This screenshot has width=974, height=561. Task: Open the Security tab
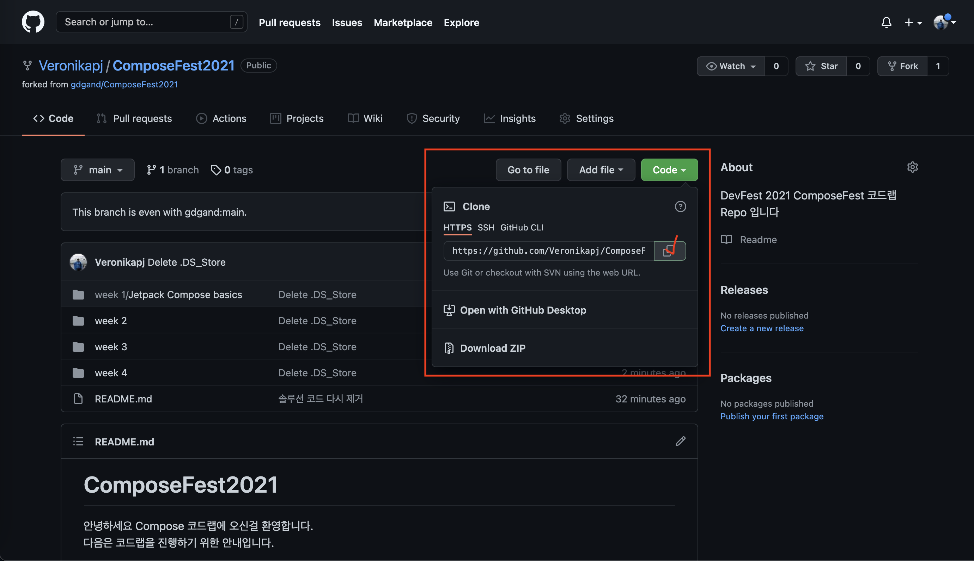pos(433,119)
